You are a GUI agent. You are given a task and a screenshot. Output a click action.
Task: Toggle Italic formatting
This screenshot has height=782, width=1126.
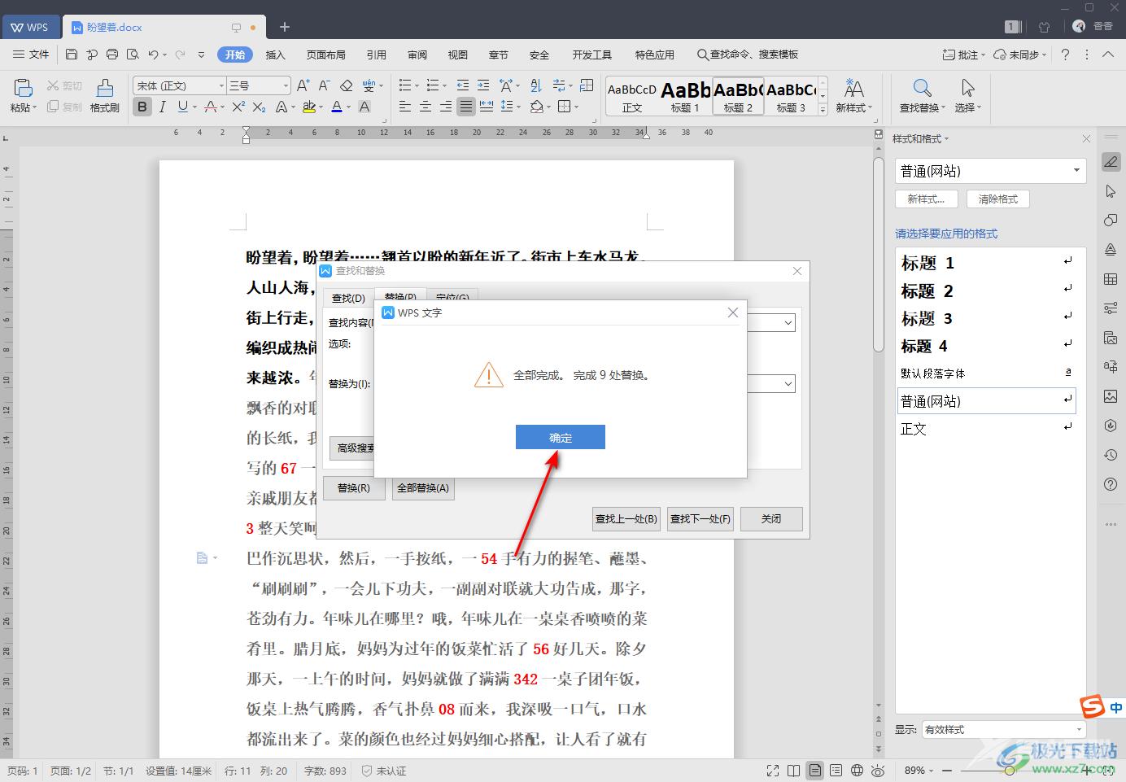pyautogui.click(x=163, y=107)
